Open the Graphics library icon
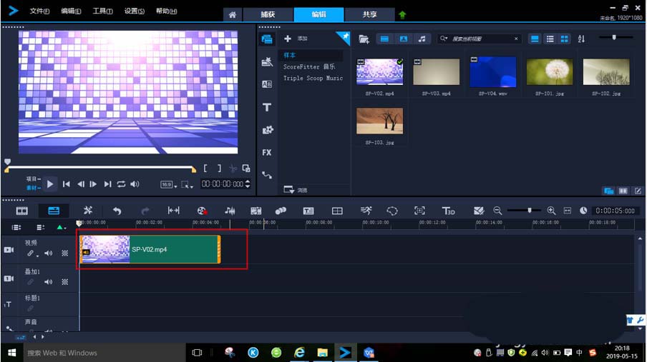The image size is (647, 362). point(268,130)
